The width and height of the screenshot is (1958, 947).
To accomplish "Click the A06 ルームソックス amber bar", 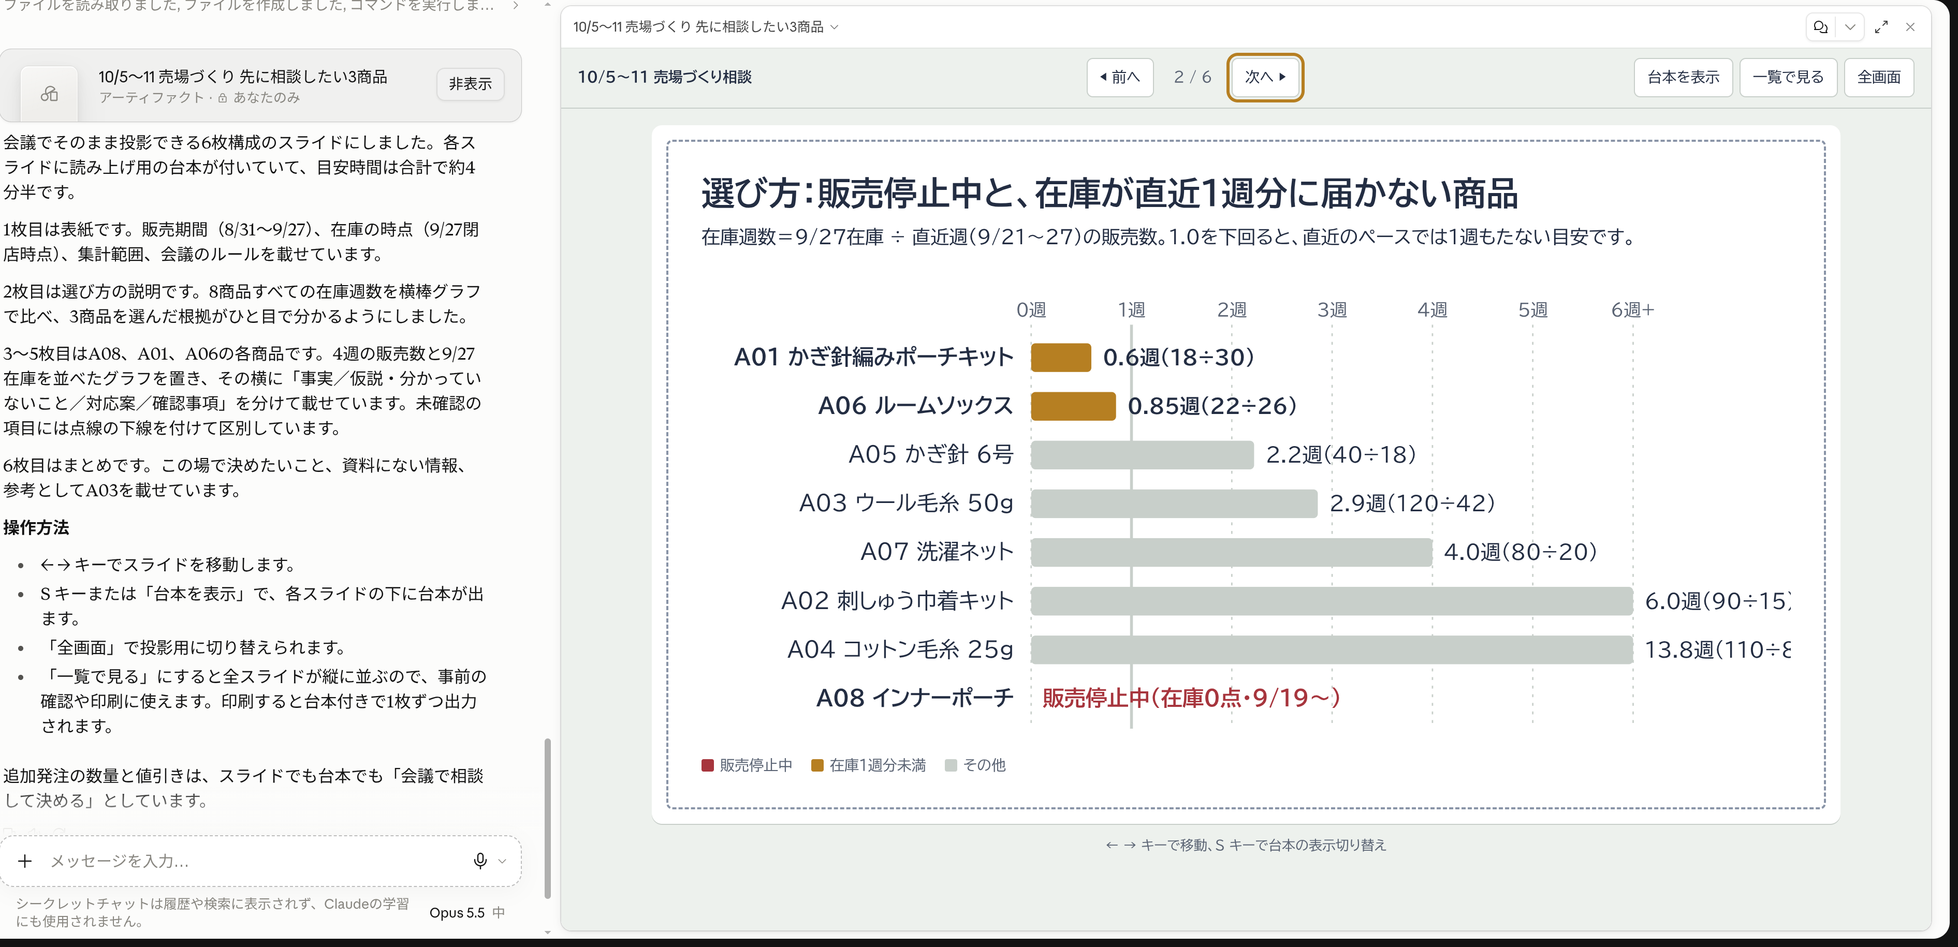I will pos(1073,406).
